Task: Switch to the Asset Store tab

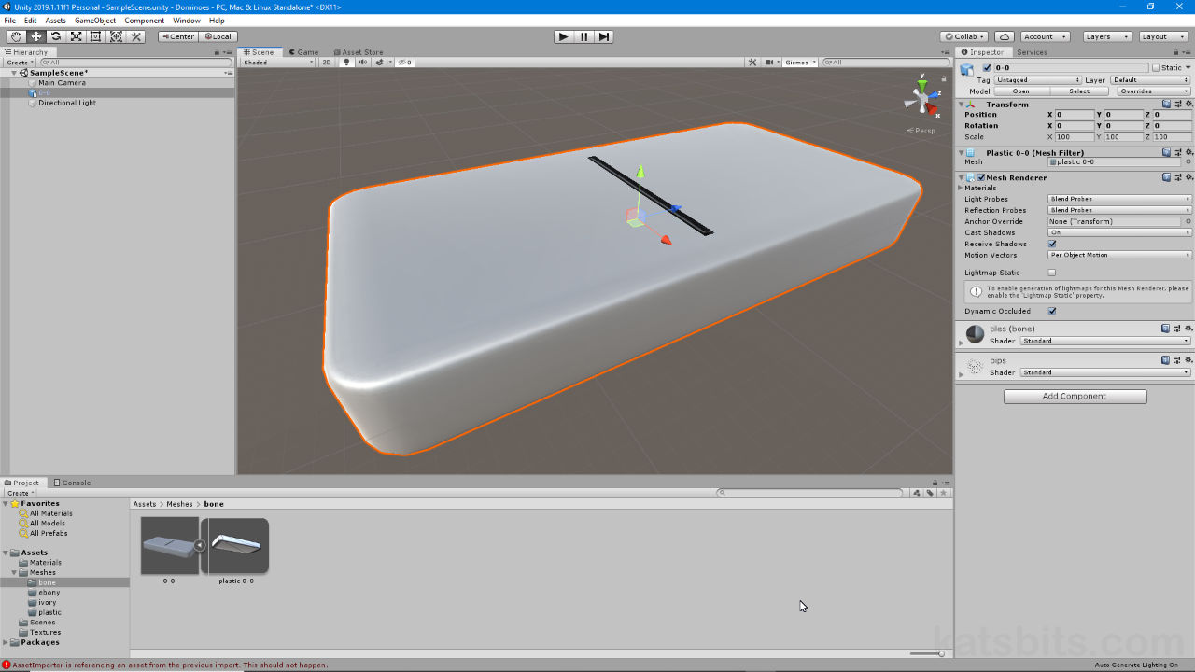Action: tap(358, 52)
